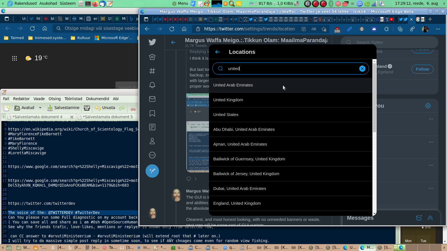Click Salvestamine save button in editor

pyautogui.click(x=63, y=108)
